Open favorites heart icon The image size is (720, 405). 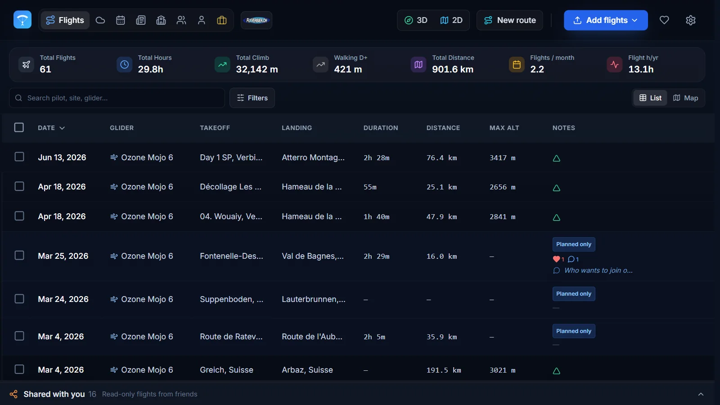pos(664,20)
